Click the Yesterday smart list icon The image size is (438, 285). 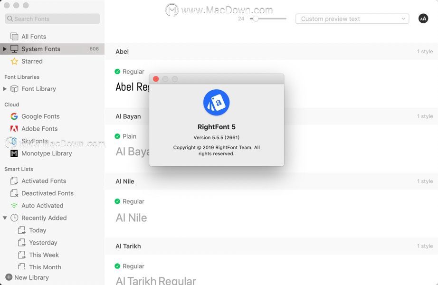click(21, 243)
